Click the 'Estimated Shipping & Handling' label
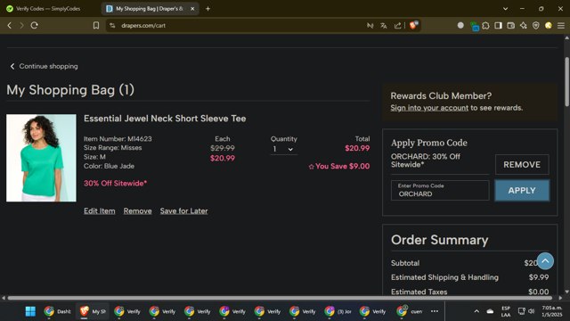Image resolution: width=570 pixels, height=321 pixels. pyautogui.click(x=444, y=277)
